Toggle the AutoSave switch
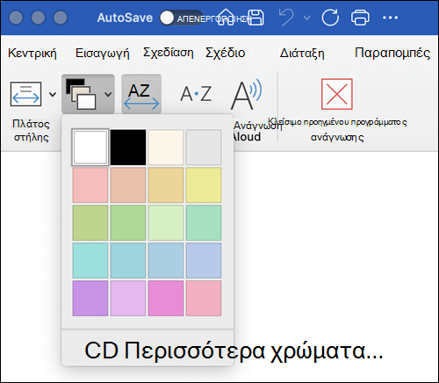This screenshot has width=439, height=383. 181,18
